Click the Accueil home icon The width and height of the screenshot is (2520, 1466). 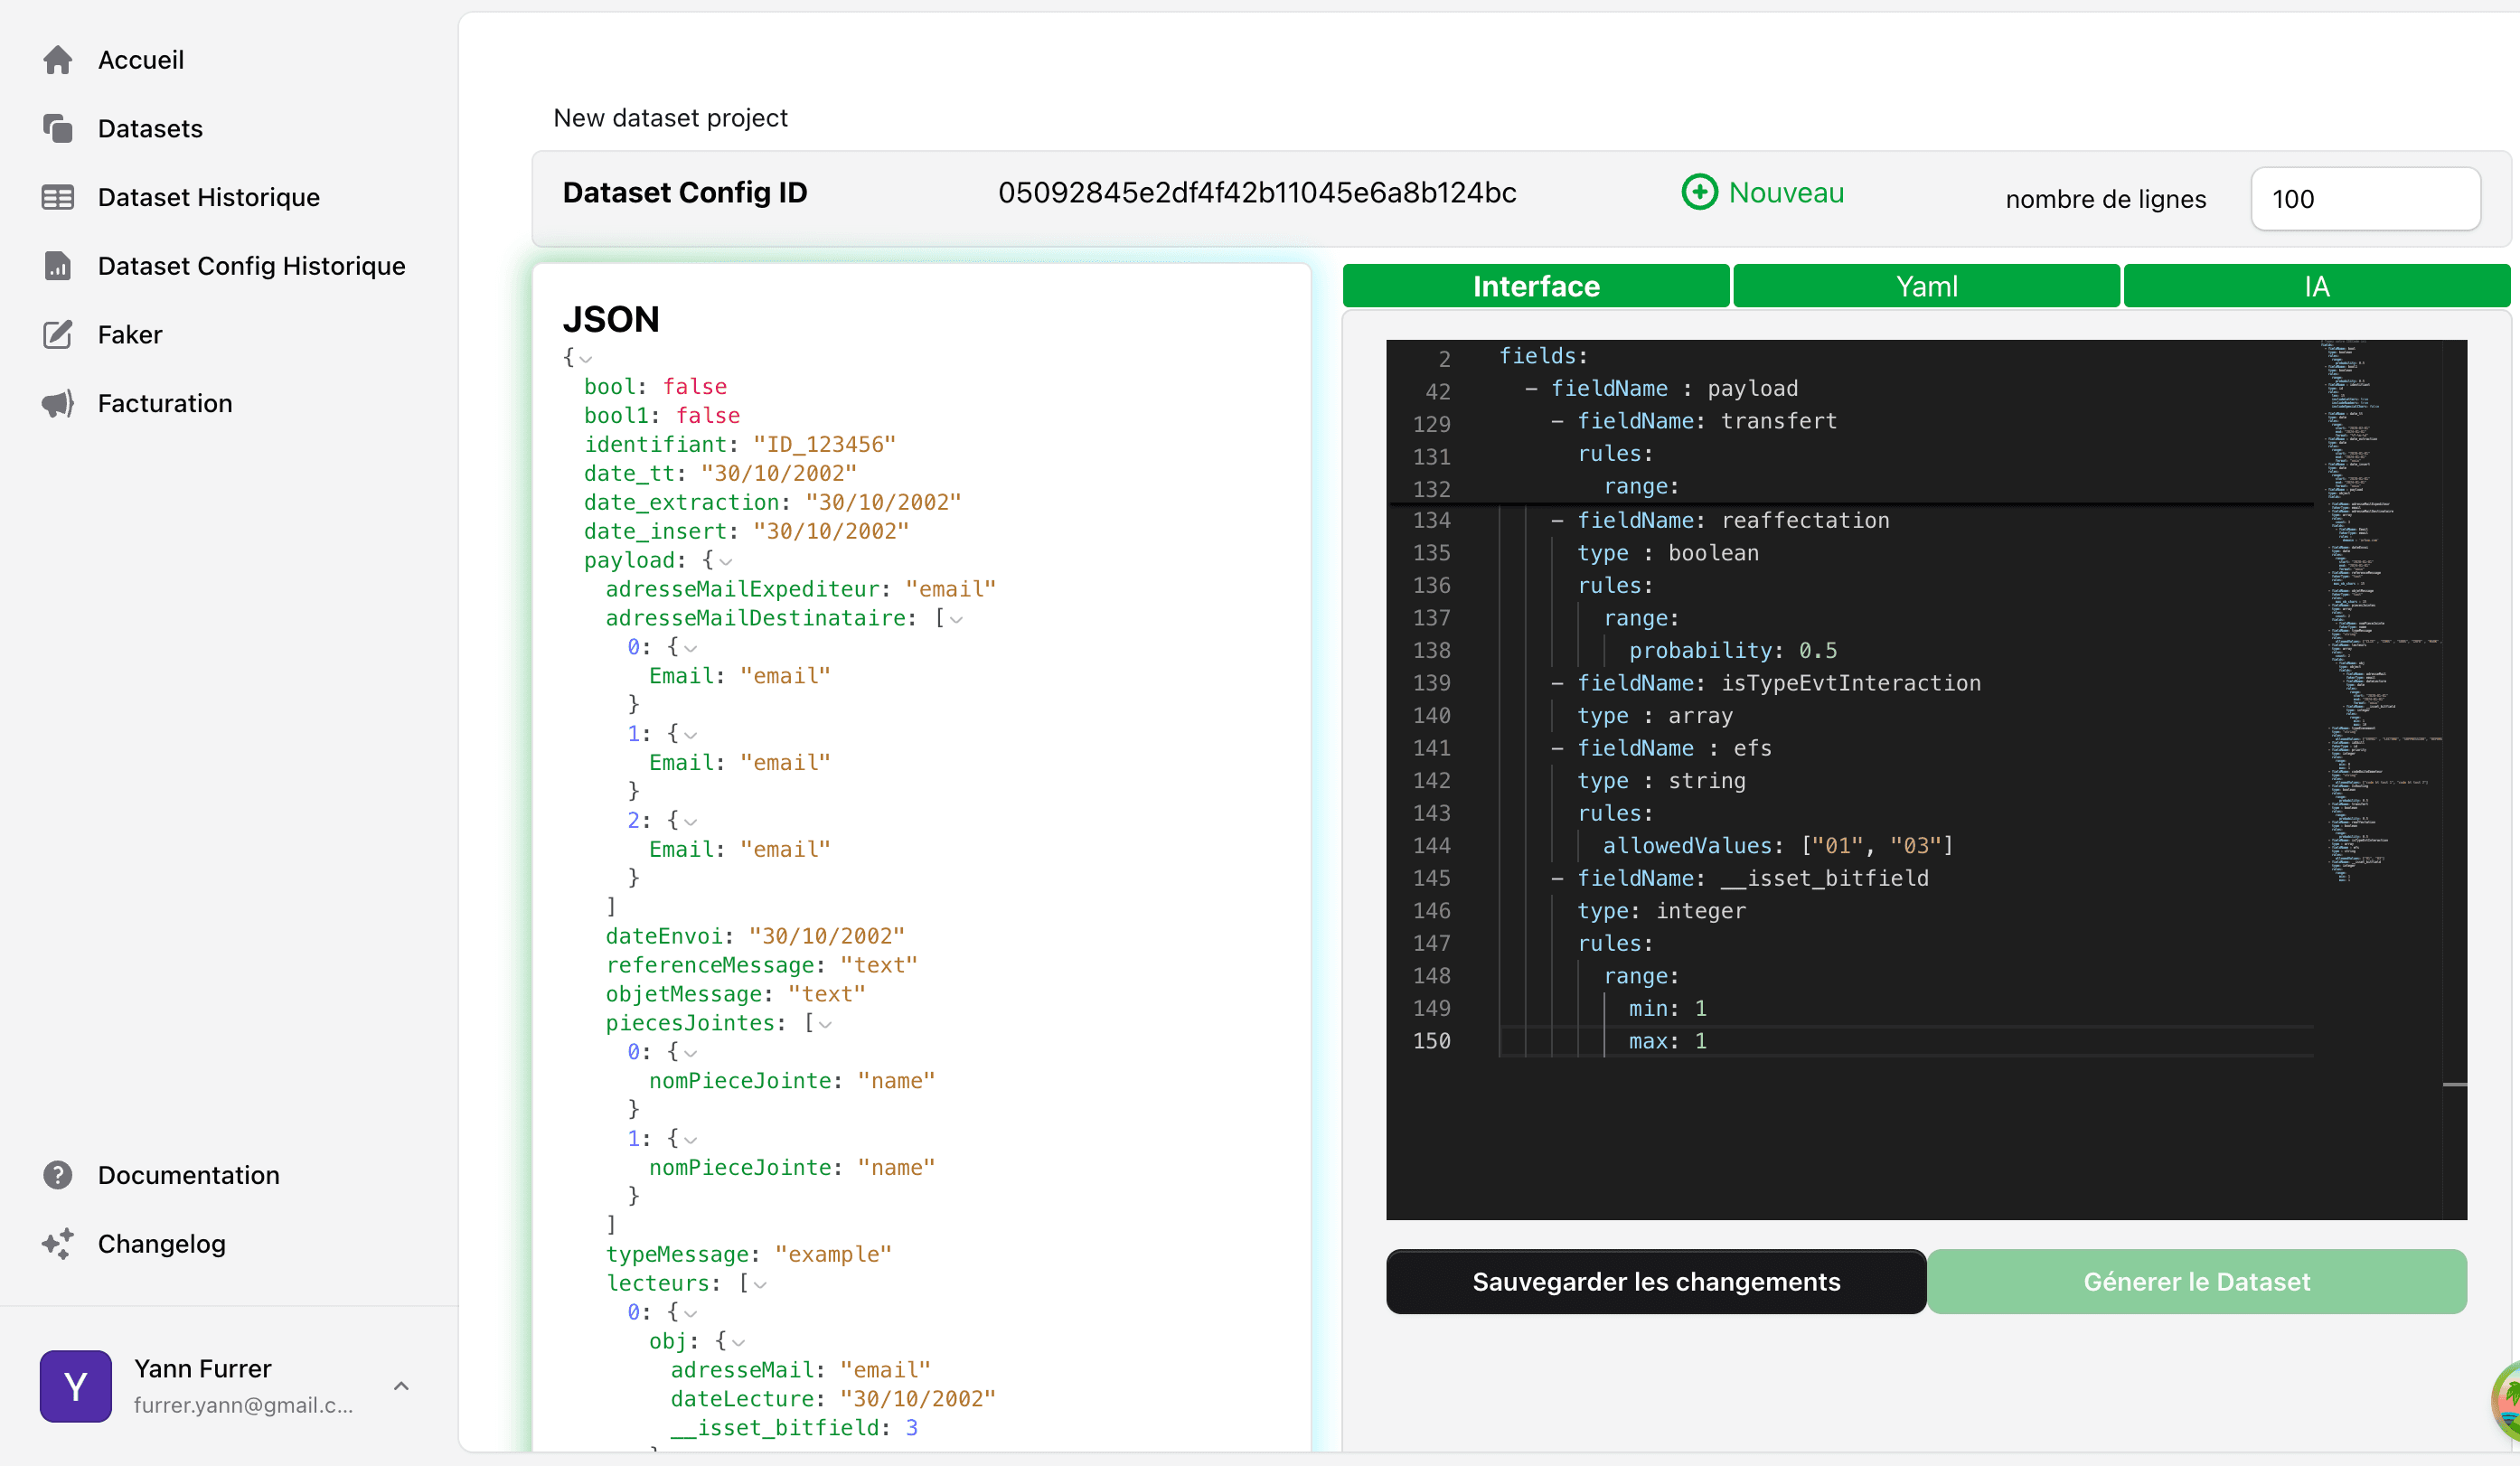coord(58,60)
